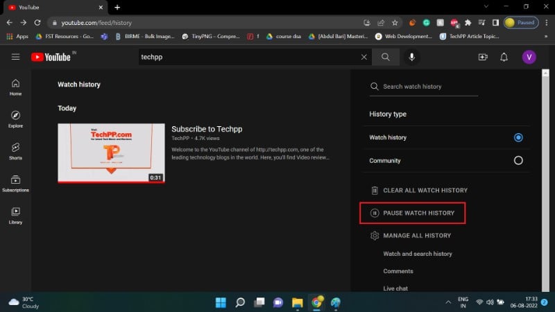Start voice search with the microphone icon

click(411, 57)
